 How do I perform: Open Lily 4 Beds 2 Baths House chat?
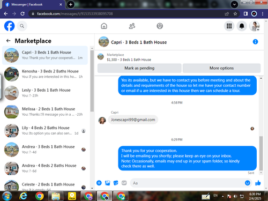coord(45,131)
